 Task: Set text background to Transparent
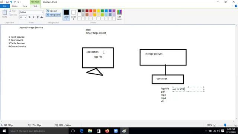(53, 15)
